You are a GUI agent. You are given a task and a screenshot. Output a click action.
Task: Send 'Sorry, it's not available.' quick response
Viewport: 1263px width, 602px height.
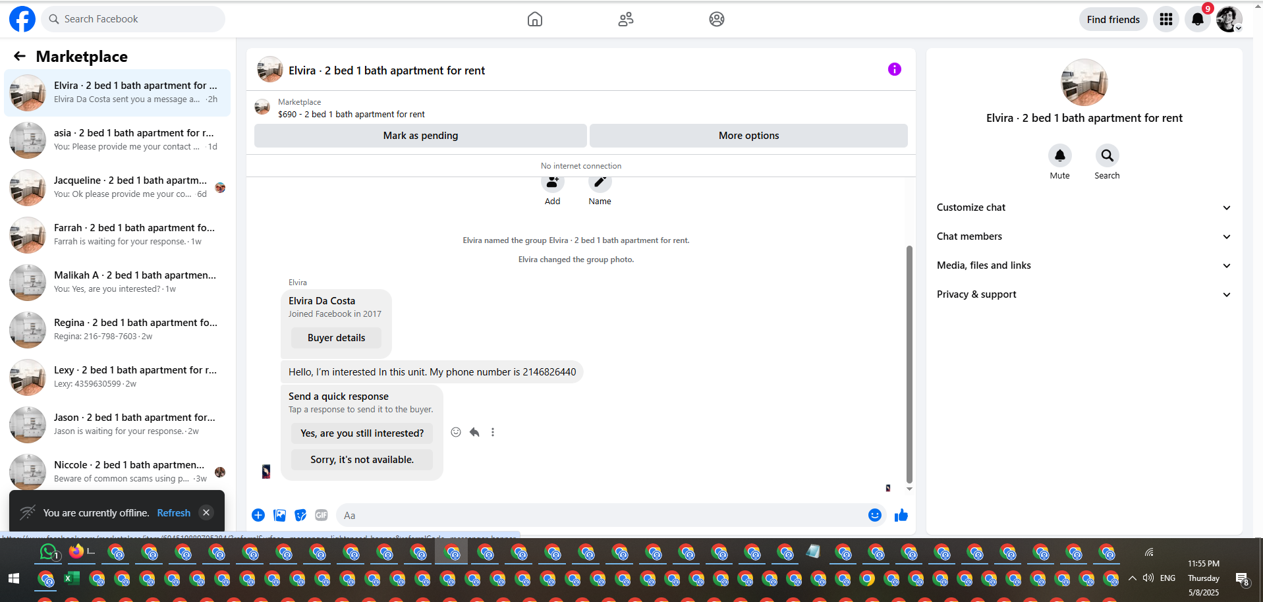click(362, 460)
